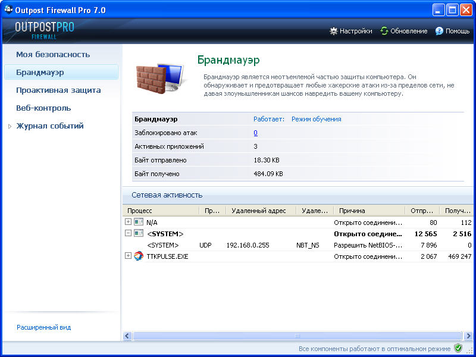Viewport: 476px width, 357px height.
Task: Sort by Процесс column header
Action: [x=161, y=211]
